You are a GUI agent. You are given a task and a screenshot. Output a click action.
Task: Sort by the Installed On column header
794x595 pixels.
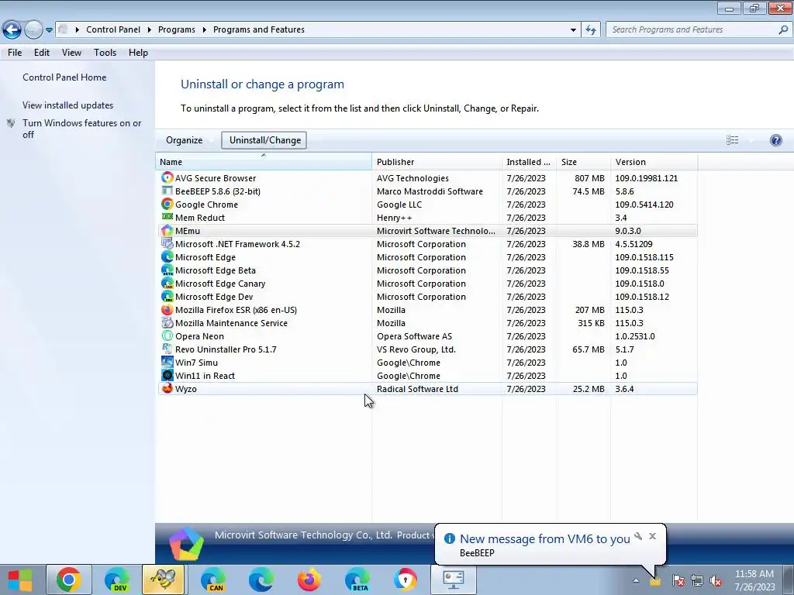529,162
